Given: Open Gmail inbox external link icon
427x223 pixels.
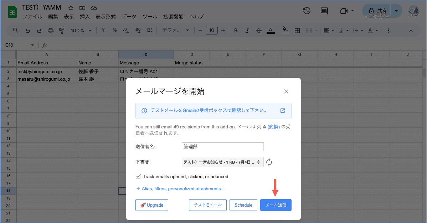Looking at the screenshot, I should click(283, 111).
